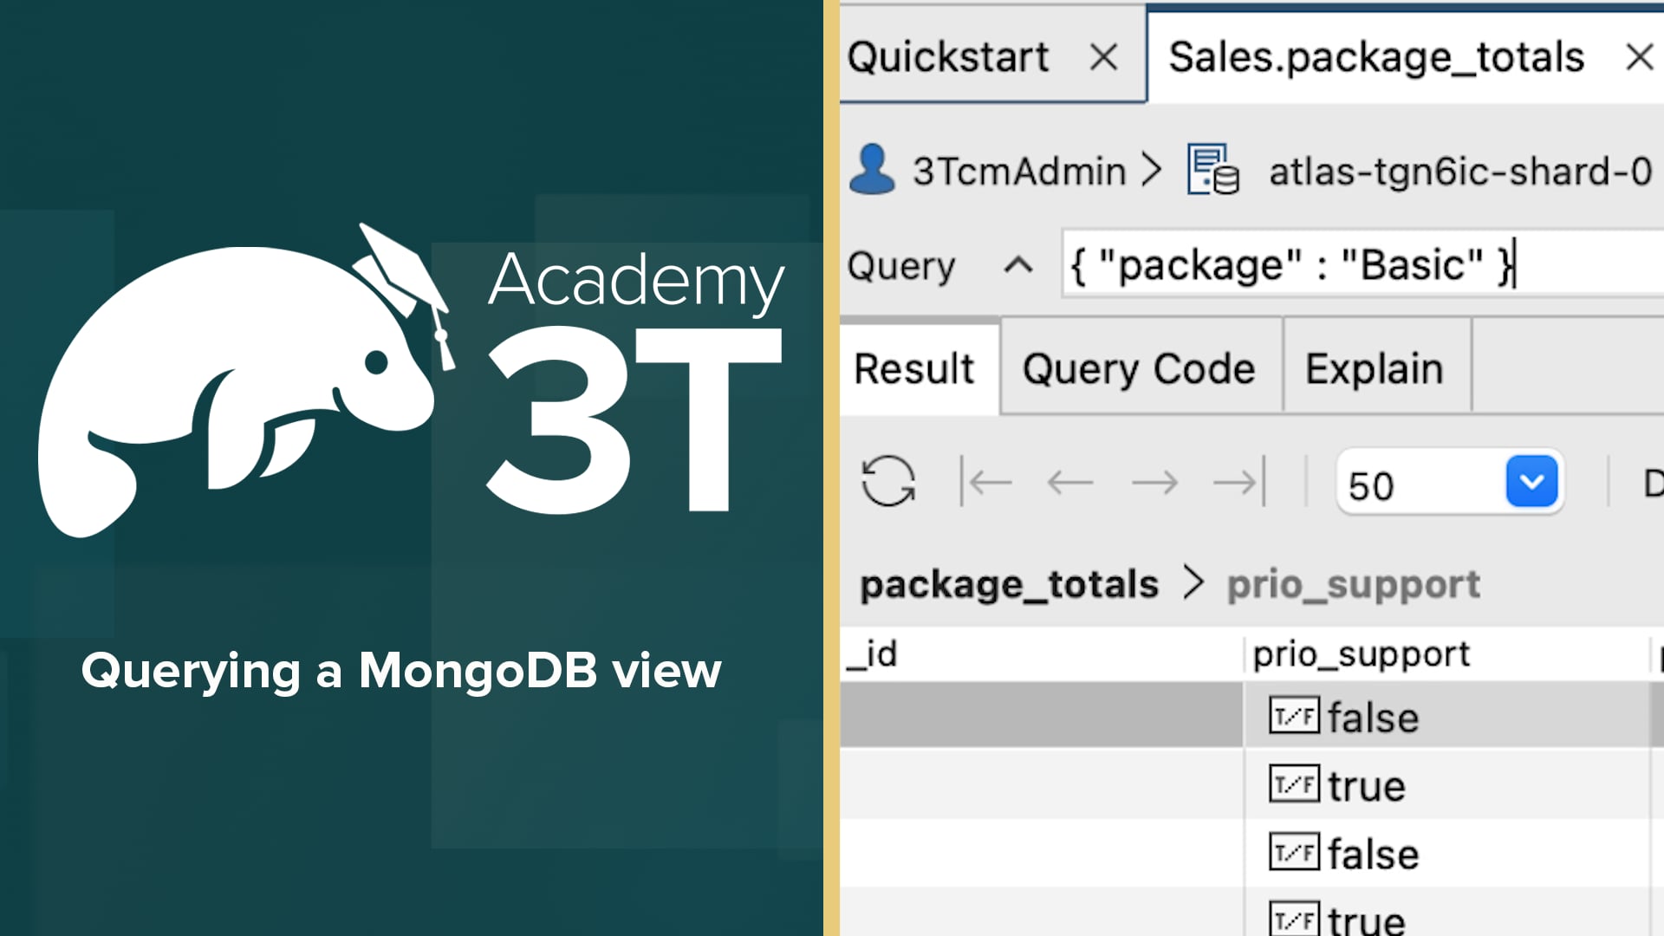This screenshot has height=936, width=1664.
Task: Open the page size dropdown showing 50
Action: tap(1531, 482)
